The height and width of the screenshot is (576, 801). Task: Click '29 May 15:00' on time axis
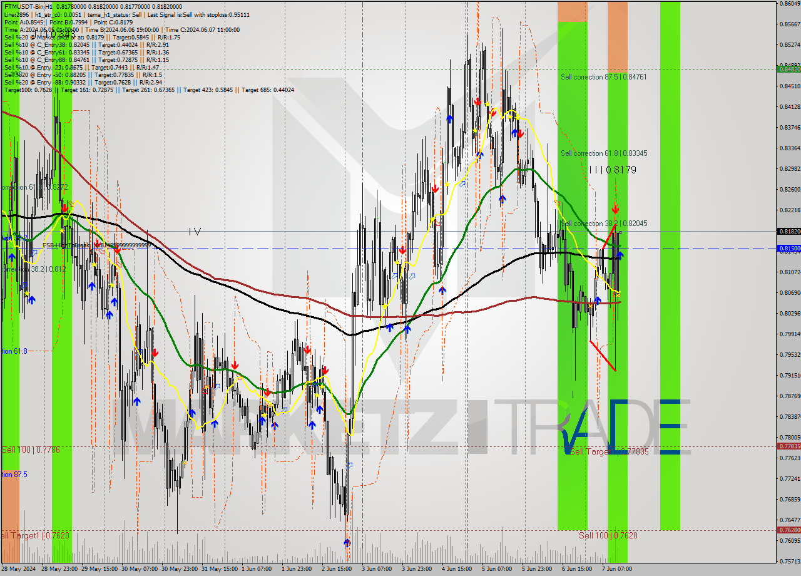[99, 569]
